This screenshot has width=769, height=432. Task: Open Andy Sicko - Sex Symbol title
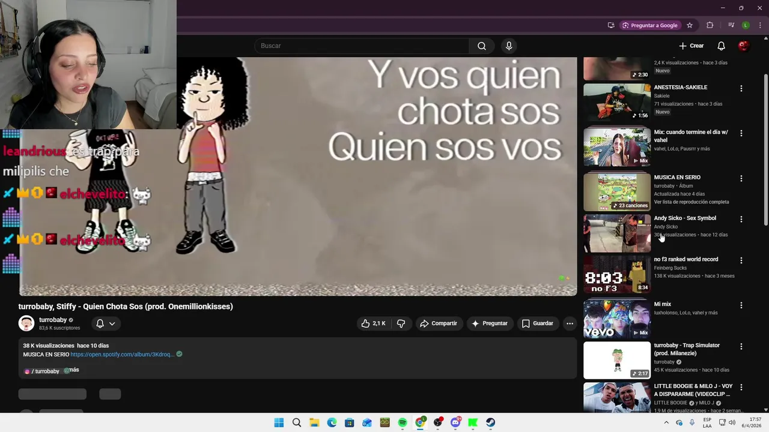[x=685, y=218]
